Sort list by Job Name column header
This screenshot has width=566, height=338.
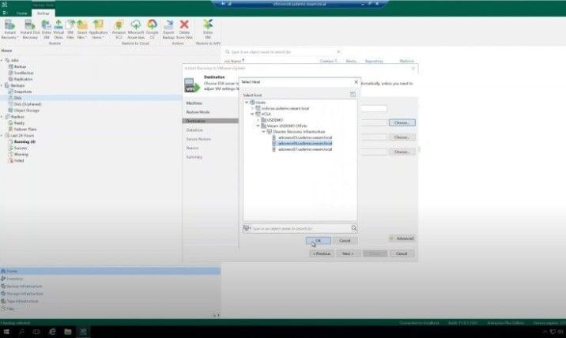coord(233,61)
